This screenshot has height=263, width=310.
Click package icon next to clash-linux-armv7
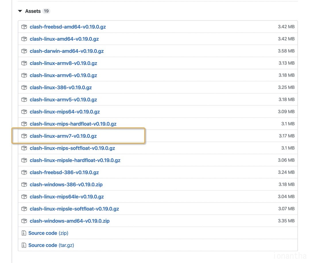24,136
